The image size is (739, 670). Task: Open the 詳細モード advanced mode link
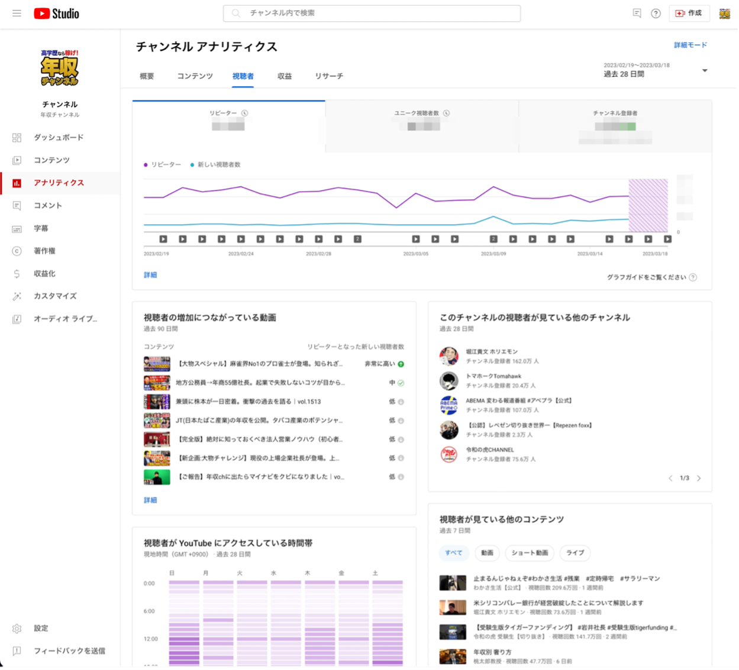tap(690, 45)
